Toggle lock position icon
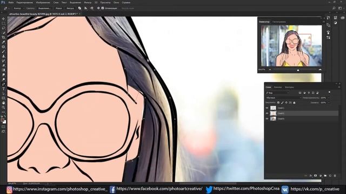The width and height of the screenshot is (346, 194). point(286,102)
